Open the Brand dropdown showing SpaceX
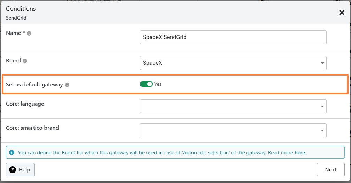 (x=233, y=63)
